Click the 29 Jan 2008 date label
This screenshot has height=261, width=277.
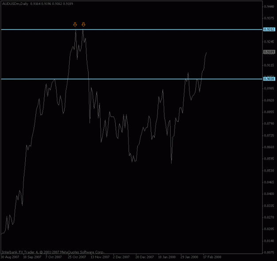point(189,257)
